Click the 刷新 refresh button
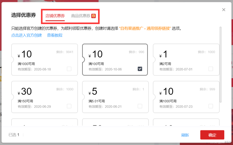 click(185, 135)
